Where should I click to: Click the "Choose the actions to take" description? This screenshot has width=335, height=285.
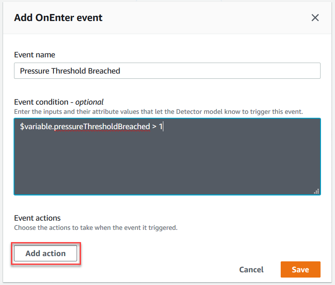[x=95, y=228]
